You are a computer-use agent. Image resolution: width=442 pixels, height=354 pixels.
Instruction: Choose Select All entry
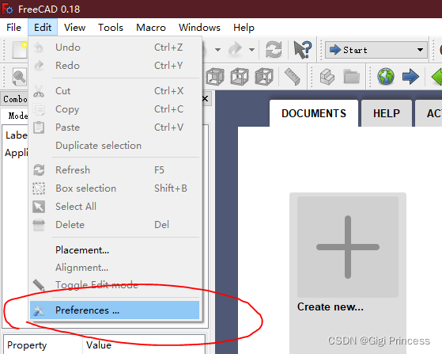tap(115, 207)
